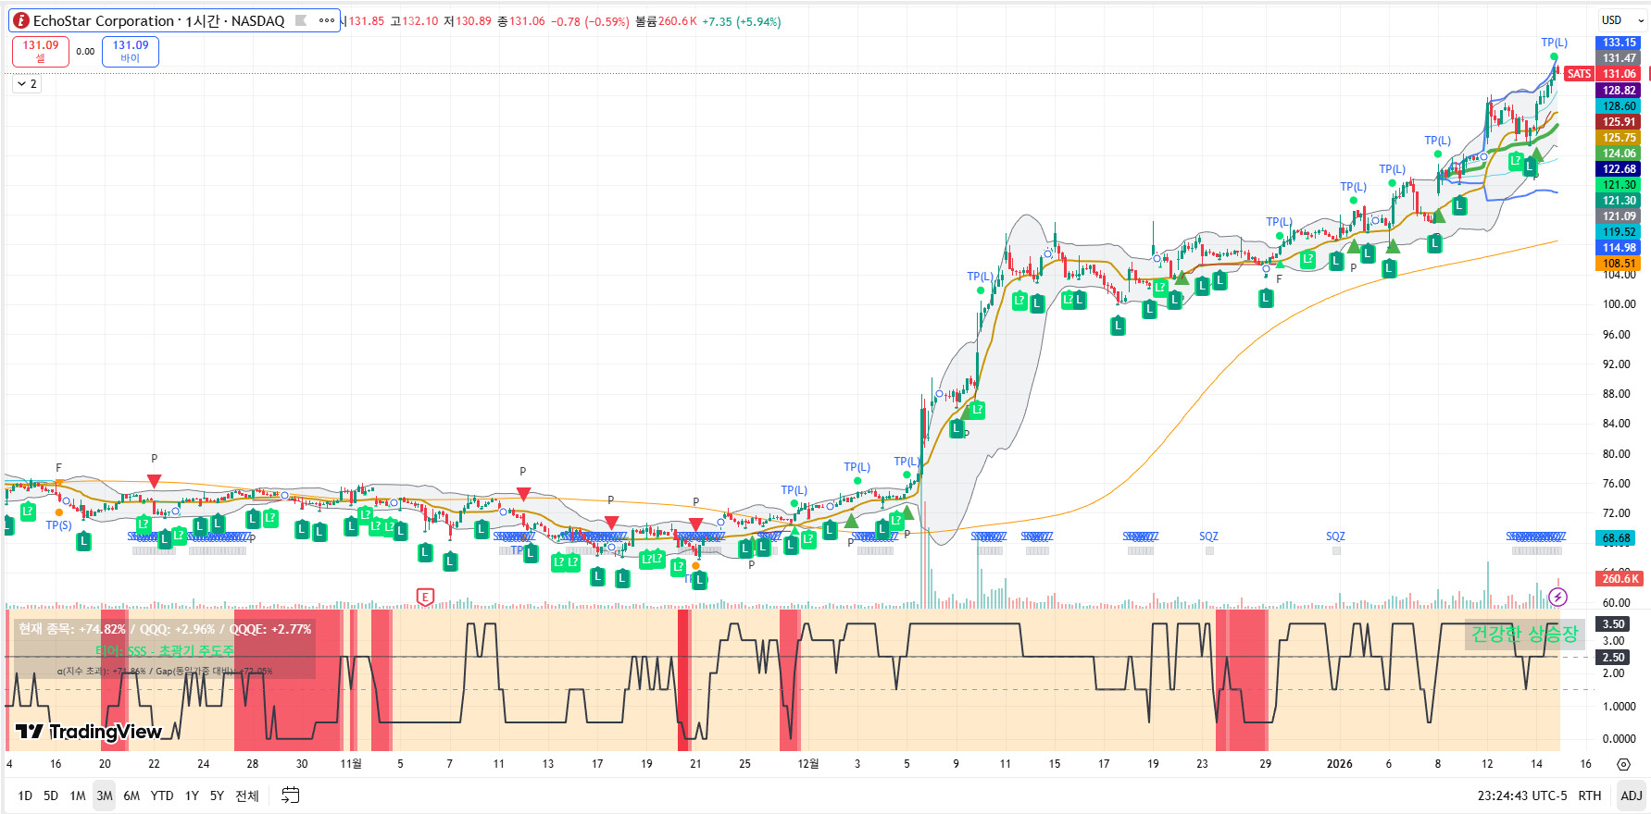Click the 12월 label on time axis

(808, 764)
